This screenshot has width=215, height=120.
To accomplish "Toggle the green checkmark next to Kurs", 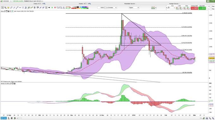I will pos(12,11).
